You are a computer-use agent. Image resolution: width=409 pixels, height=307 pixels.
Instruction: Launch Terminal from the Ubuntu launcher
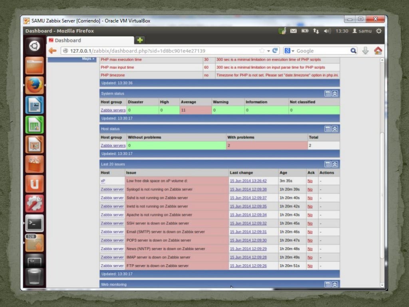35,223
